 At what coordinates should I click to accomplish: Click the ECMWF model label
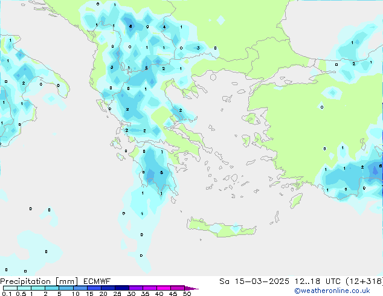[x=97, y=282]
